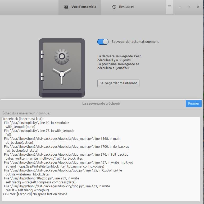
Task: Click the 'line 437, in write_multivol' line
Action: [x=68, y=163]
